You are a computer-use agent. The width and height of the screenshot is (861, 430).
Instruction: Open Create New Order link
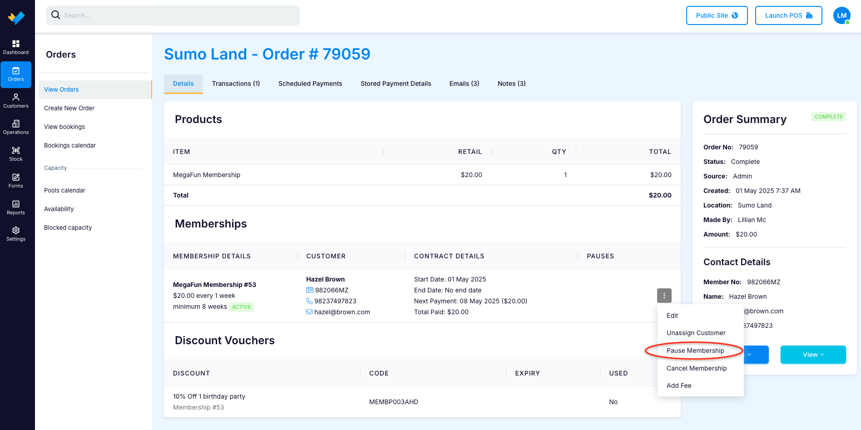(x=69, y=108)
